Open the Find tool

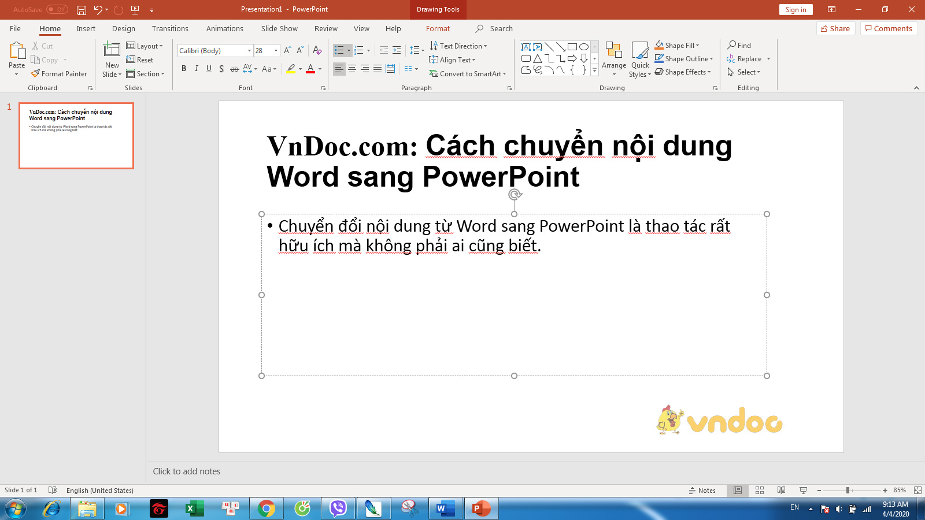coord(742,45)
